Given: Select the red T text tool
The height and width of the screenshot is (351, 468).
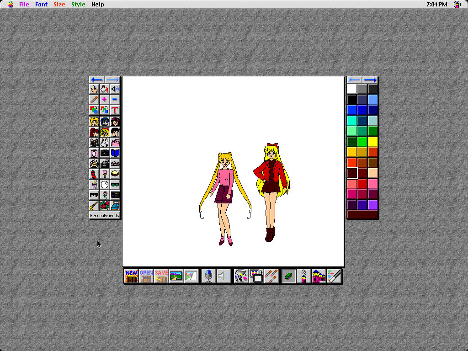Looking at the screenshot, I should 115,110.
